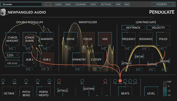Open the MODERN theme dropdown

pyautogui.click(x=163, y=4)
